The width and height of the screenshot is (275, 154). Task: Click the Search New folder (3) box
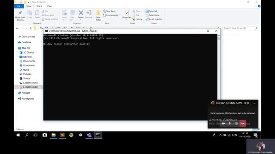(240, 28)
